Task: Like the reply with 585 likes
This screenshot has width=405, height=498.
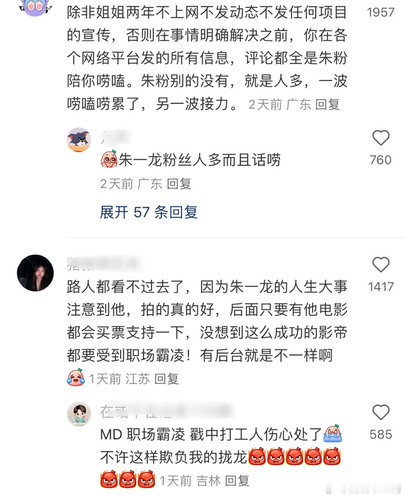Action: pyautogui.click(x=380, y=412)
